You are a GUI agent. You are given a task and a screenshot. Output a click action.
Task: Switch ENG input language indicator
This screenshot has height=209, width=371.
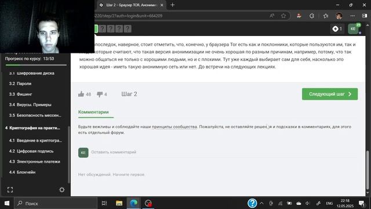click(x=329, y=203)
